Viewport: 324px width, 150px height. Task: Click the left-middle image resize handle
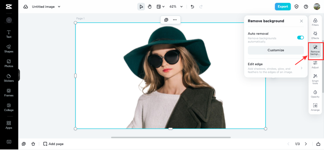[75, 76]
